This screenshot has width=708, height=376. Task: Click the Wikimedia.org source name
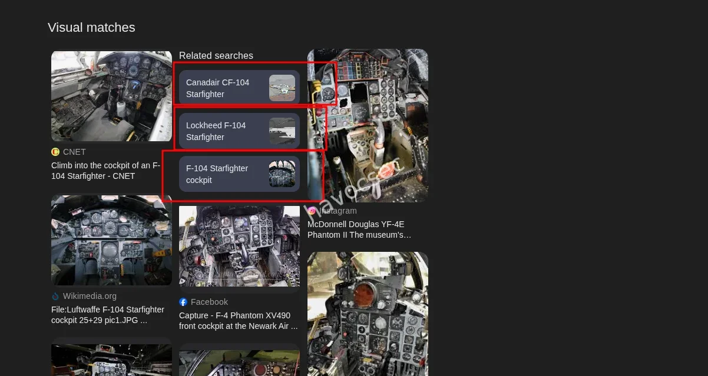click(90, 297)
